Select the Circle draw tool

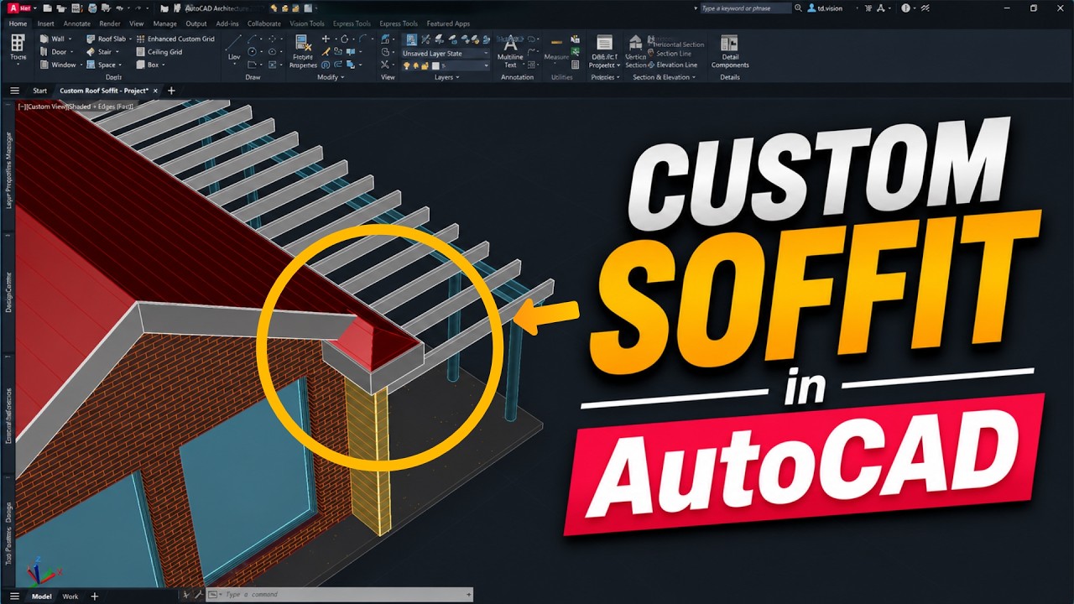pos(252,52)
